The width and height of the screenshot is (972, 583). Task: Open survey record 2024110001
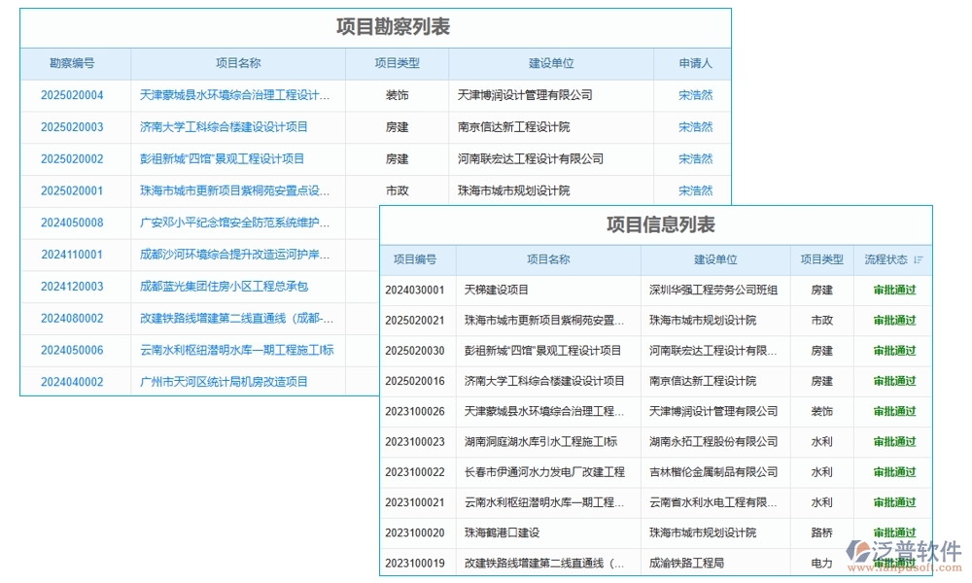coord(75,255)
